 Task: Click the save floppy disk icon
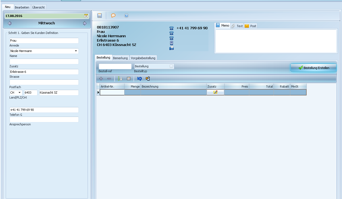(x=100, y=16)
